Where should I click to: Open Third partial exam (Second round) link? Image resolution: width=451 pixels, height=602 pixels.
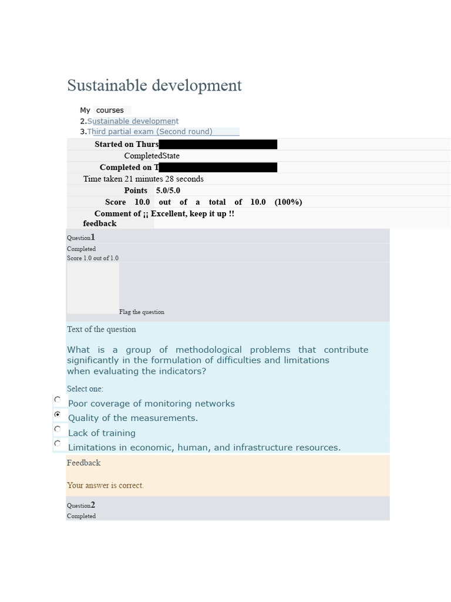(150, 132)
